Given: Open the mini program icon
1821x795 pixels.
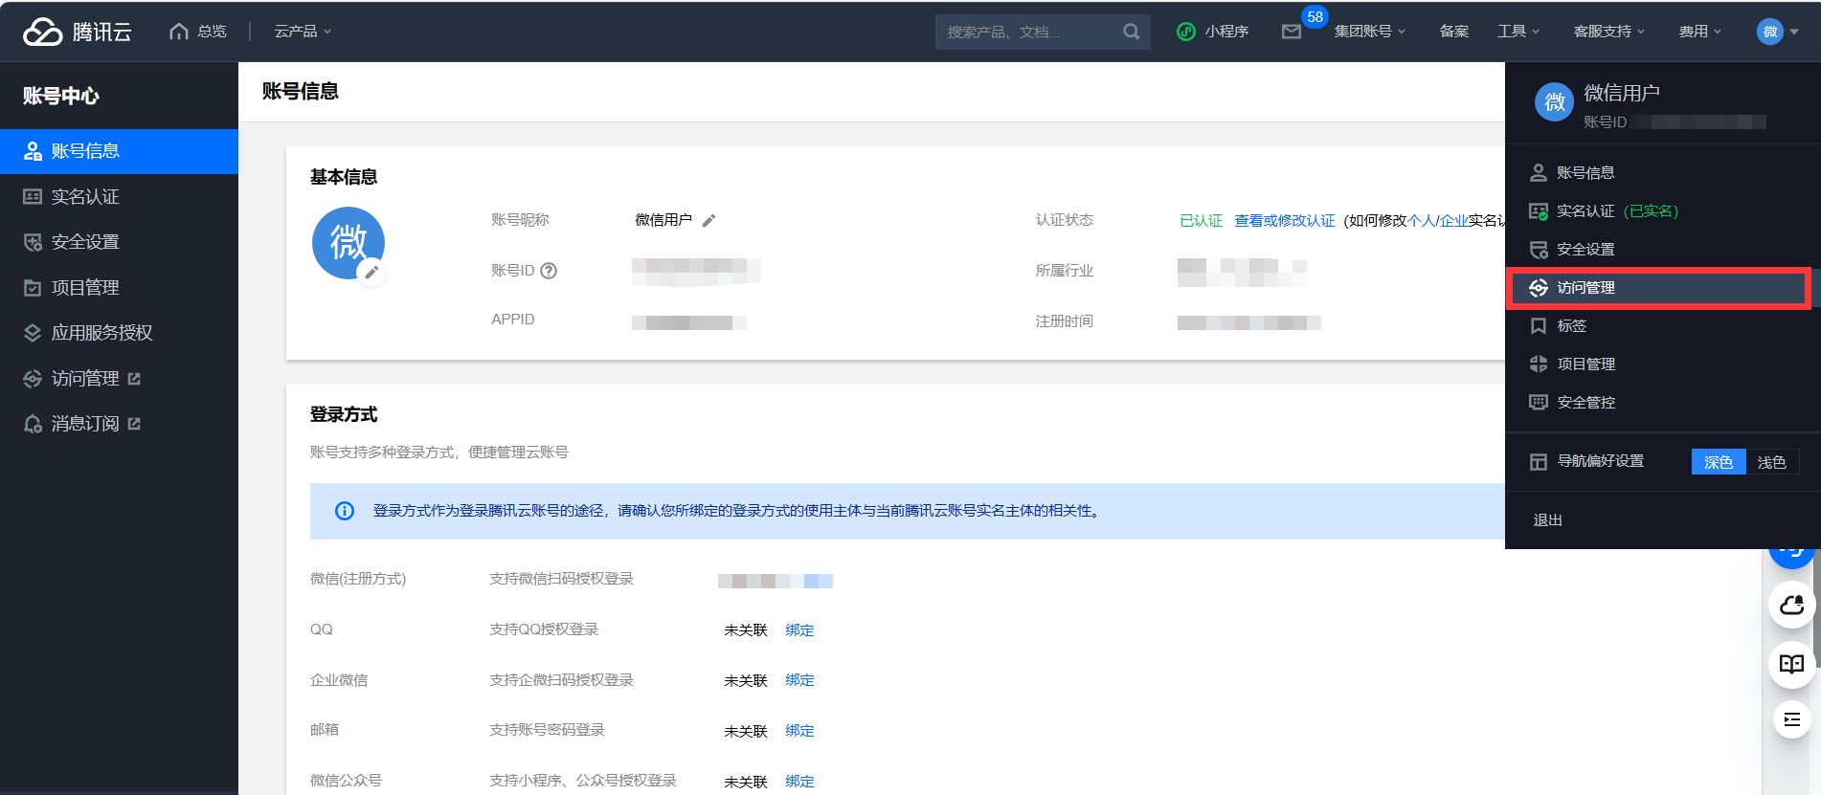Looking at the screenshot, I should coord(1187,32).
